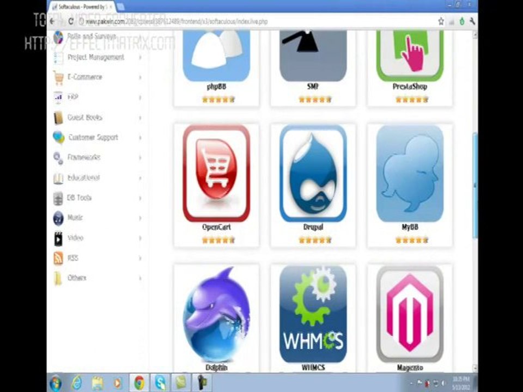
Task: Select the Softaculous browser tab
Action: point(82,7)
